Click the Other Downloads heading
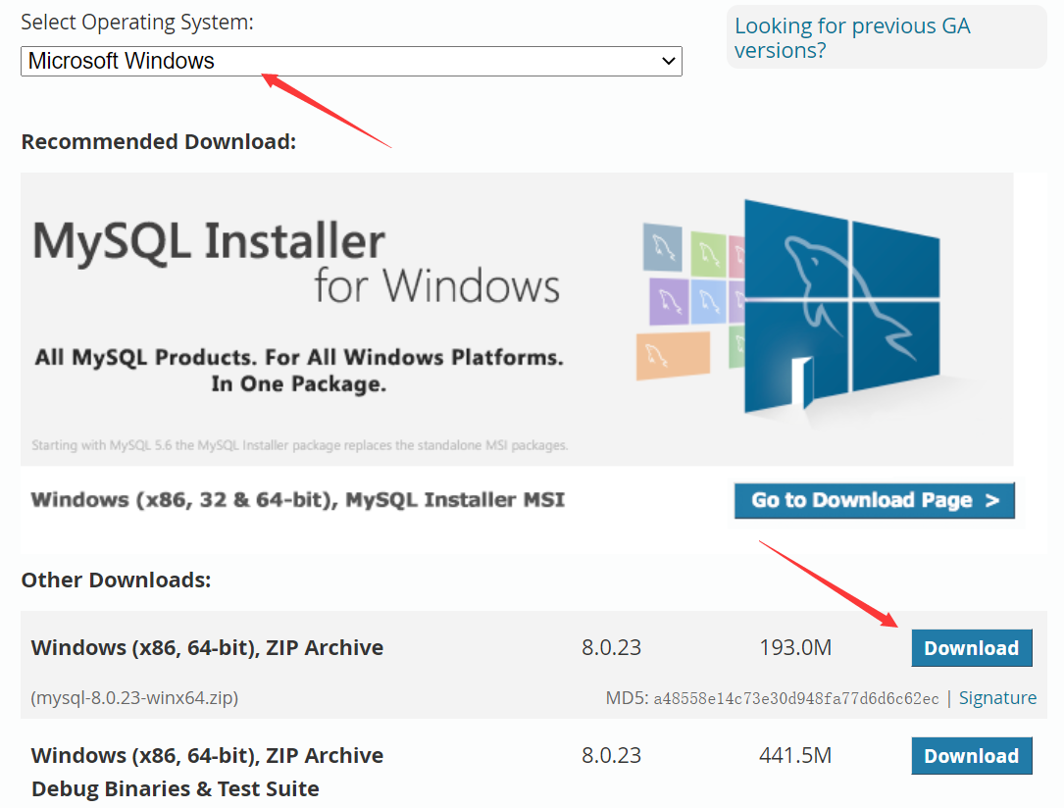Image resolution: width=1064 pixels, height=808 pixels. [116, 580]
